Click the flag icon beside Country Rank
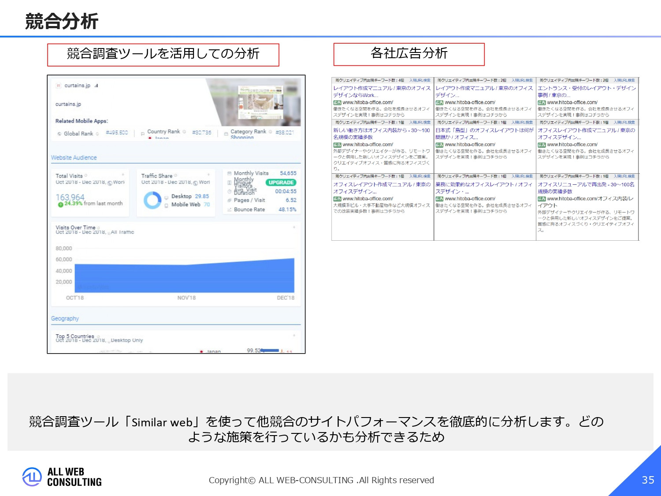 142,134
